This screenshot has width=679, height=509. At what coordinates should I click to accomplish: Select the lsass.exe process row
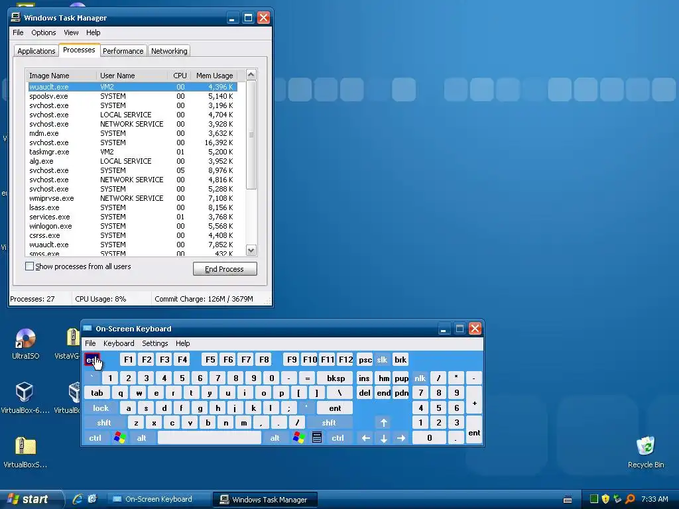tap(133, 207)
